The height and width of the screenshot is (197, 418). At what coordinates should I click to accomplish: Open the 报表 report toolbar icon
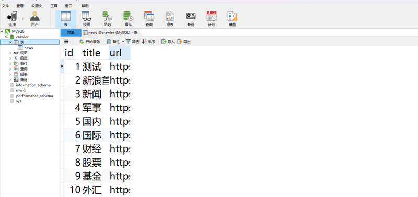pyautogui.click(x=170, y=19)
